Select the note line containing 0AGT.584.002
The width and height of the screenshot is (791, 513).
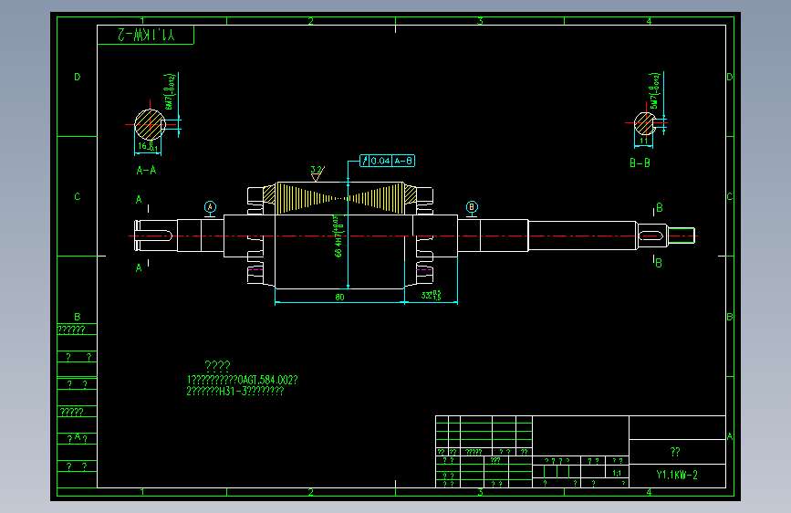(x=242, y=380)
